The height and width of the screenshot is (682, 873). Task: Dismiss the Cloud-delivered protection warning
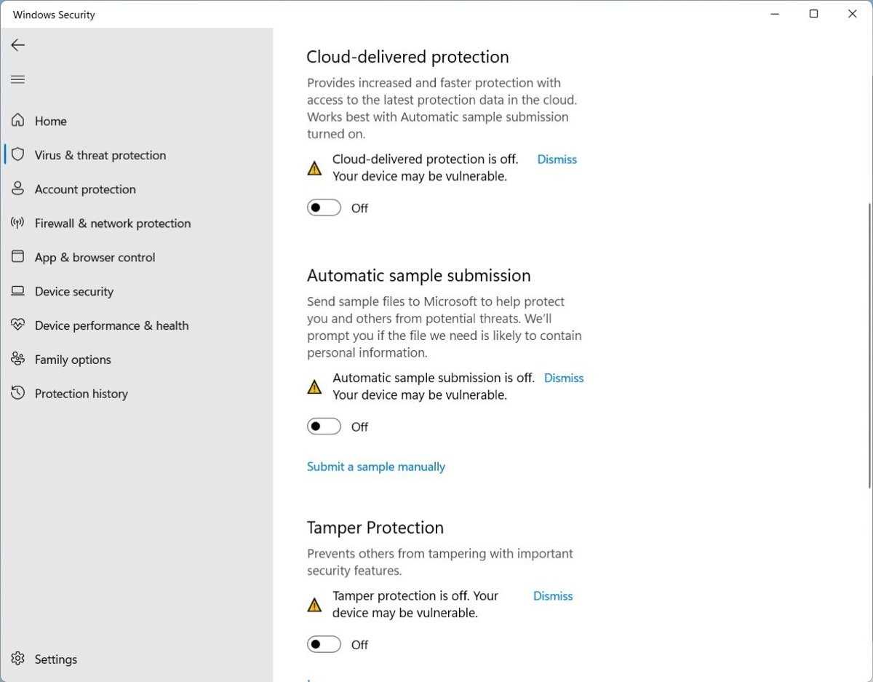click(x=557, y=159)
